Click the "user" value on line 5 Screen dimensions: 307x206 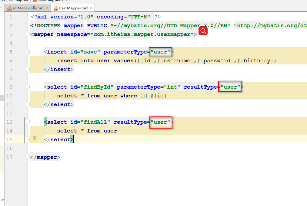160,52
